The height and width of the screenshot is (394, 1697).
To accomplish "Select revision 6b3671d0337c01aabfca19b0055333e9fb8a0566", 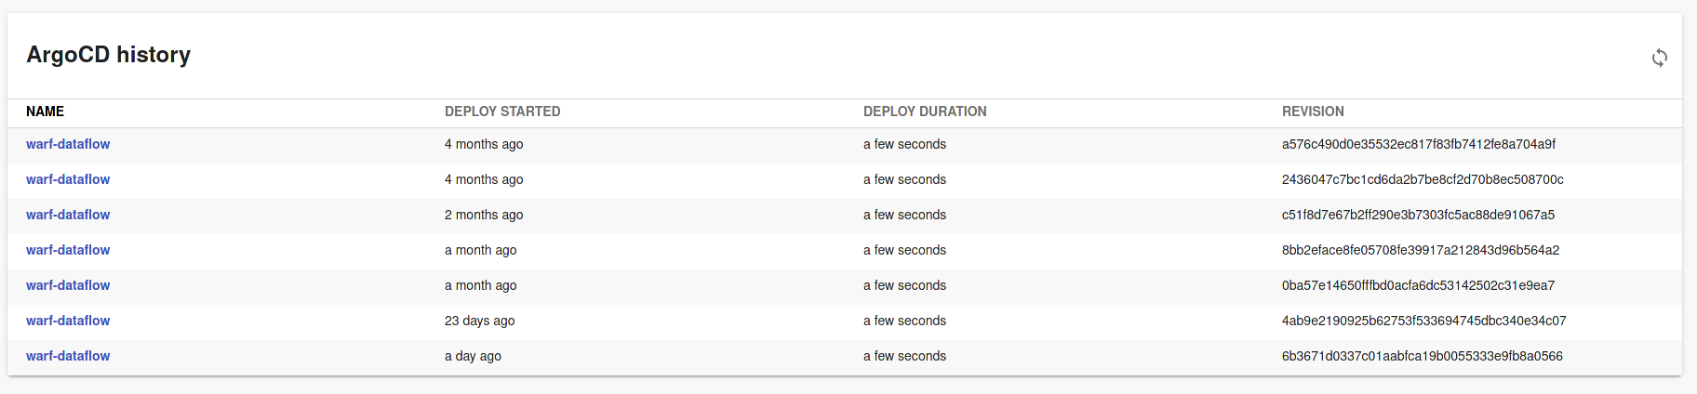I will pyautogui.click(x=1423, y=356).
